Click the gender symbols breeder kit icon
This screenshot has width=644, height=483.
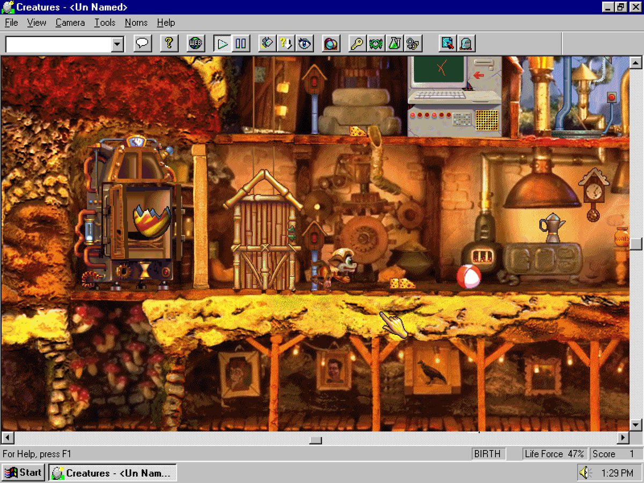pos(413,43)
